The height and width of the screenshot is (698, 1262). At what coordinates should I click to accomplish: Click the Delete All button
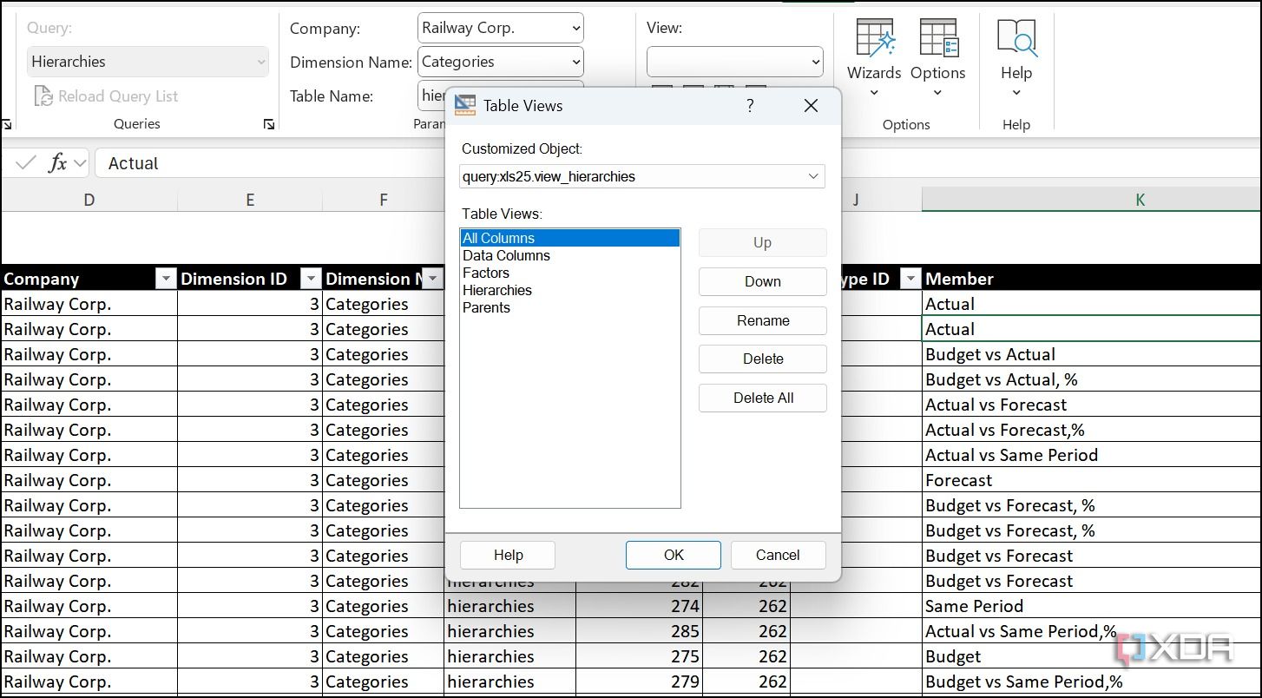762,398
